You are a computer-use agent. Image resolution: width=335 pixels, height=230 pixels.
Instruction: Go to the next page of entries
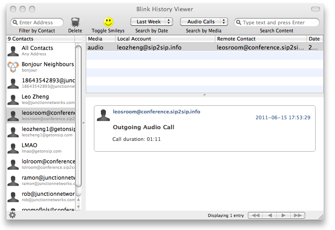click(284, 216)
